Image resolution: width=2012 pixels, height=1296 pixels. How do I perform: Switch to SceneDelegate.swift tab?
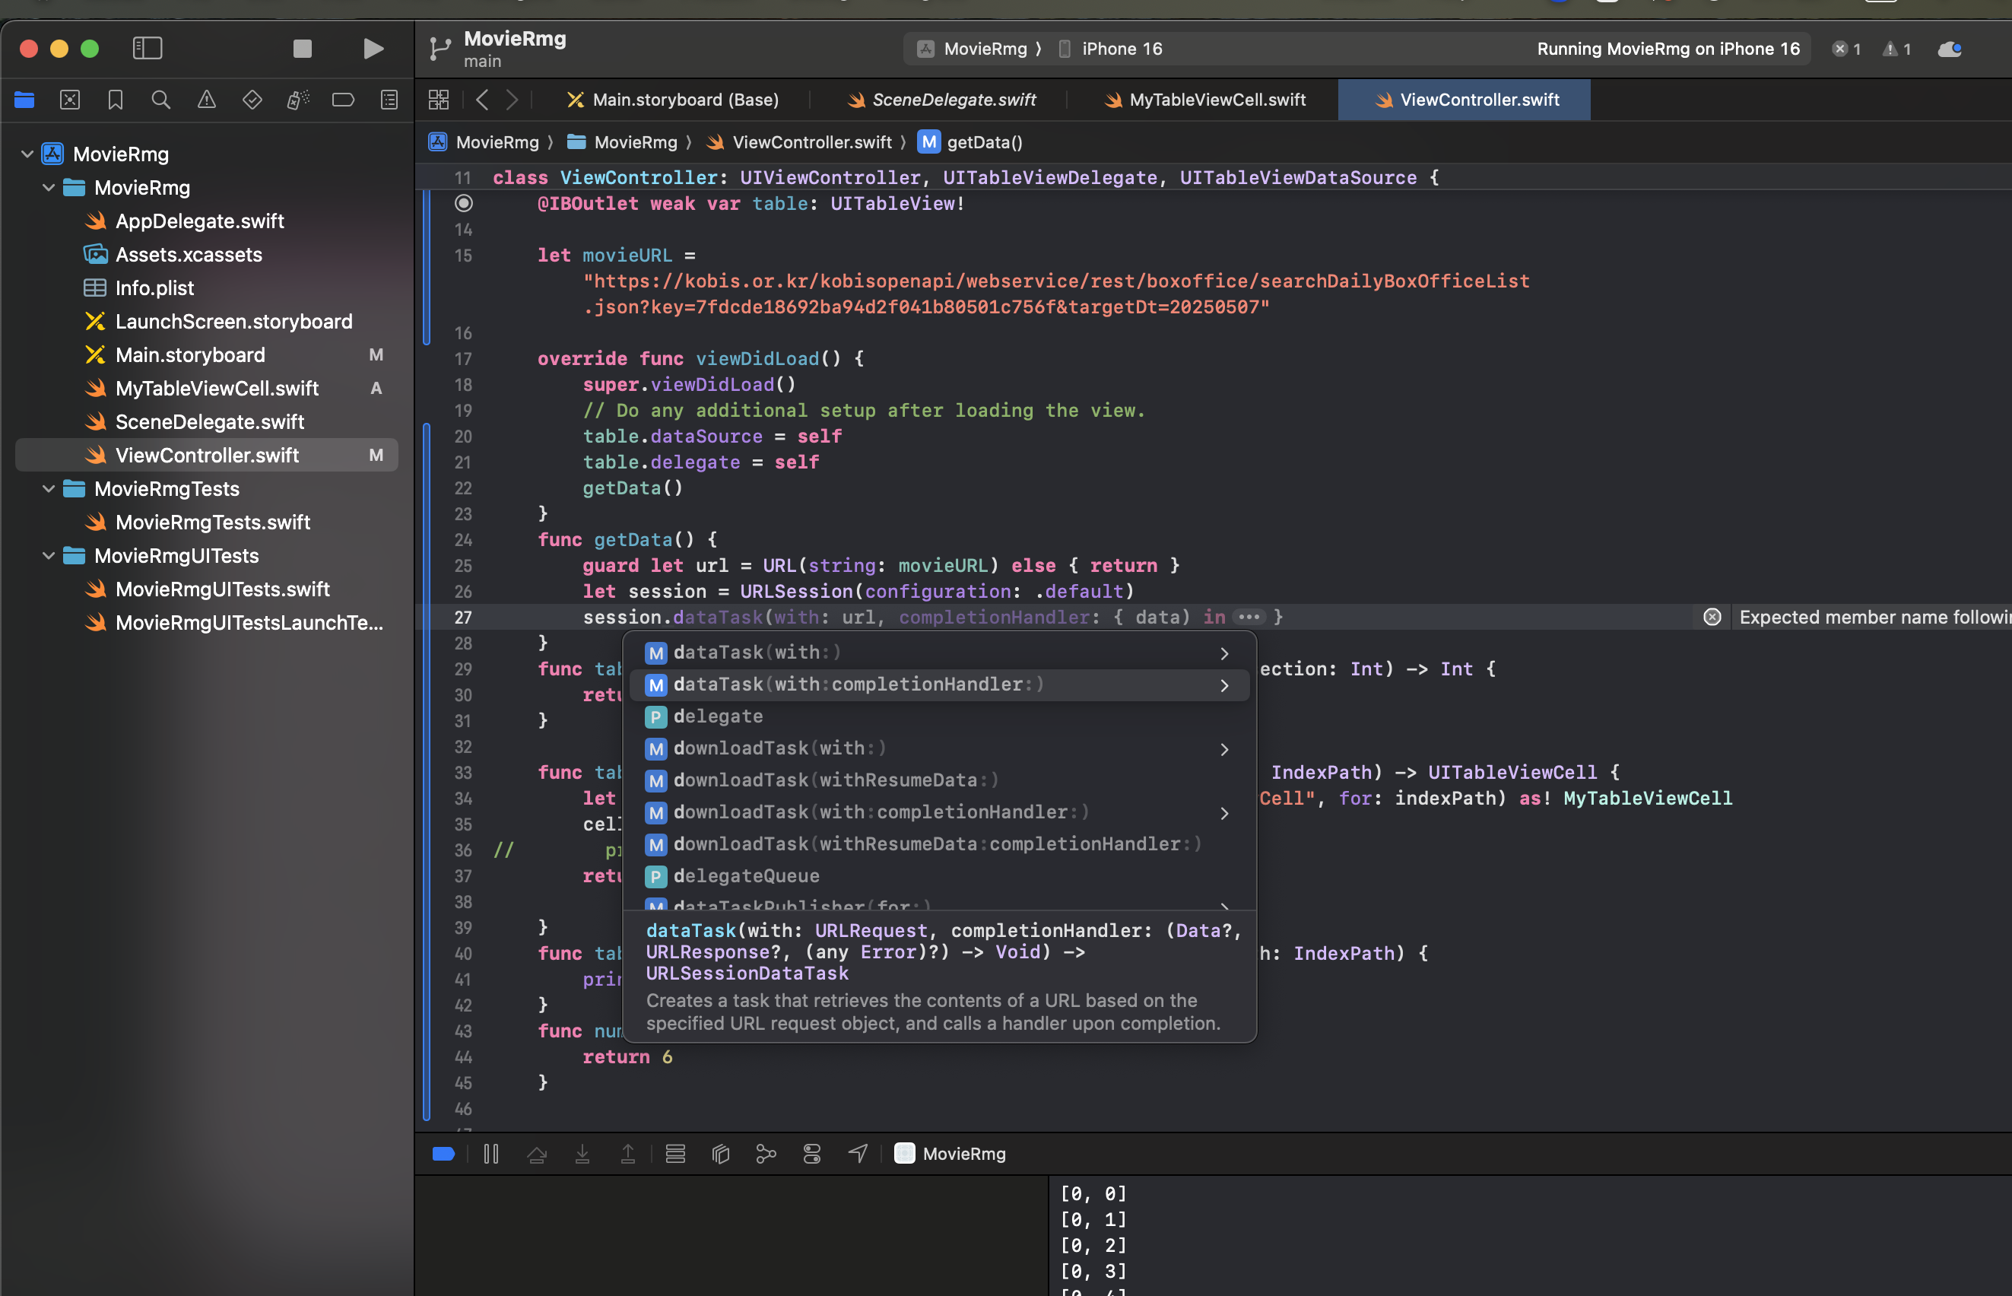click(x=941, y=100)
